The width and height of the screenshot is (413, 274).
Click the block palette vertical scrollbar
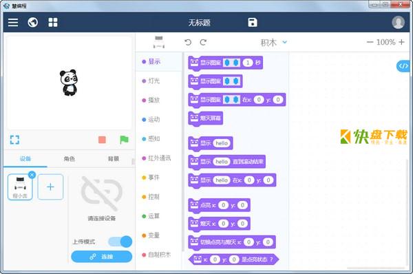click(182, 151)
